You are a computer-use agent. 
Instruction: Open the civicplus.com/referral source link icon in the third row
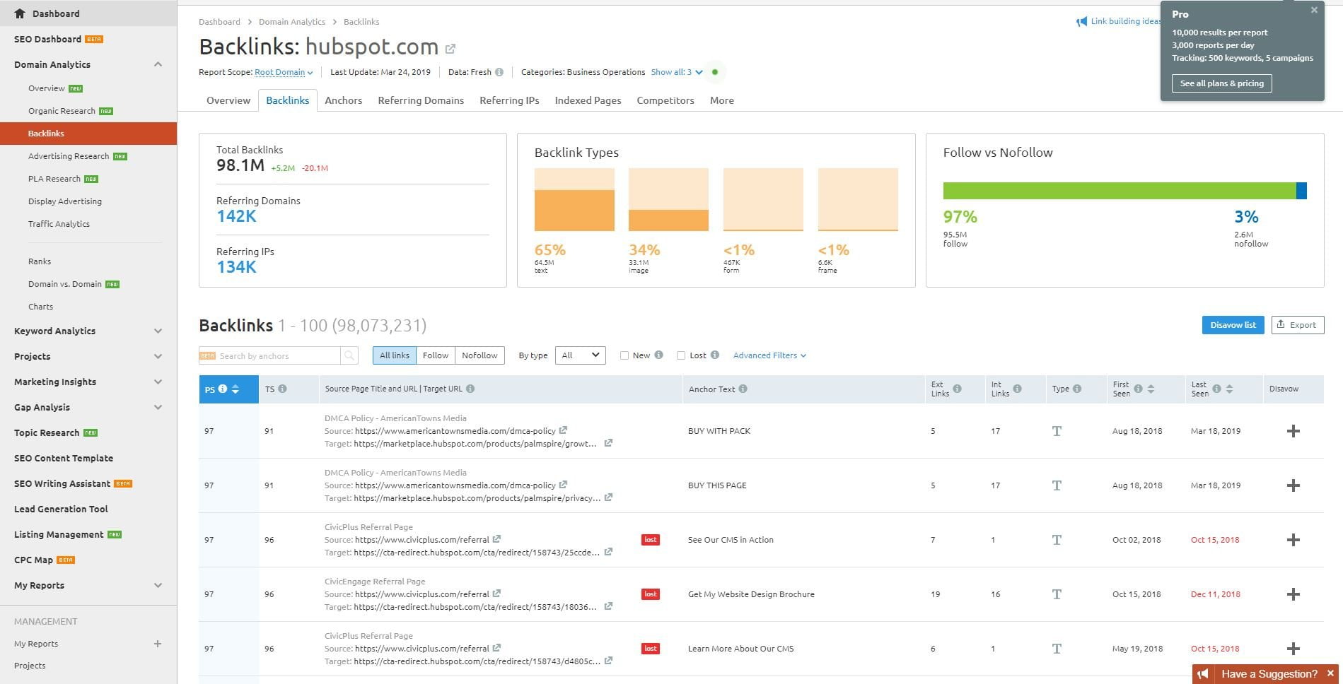496,539
